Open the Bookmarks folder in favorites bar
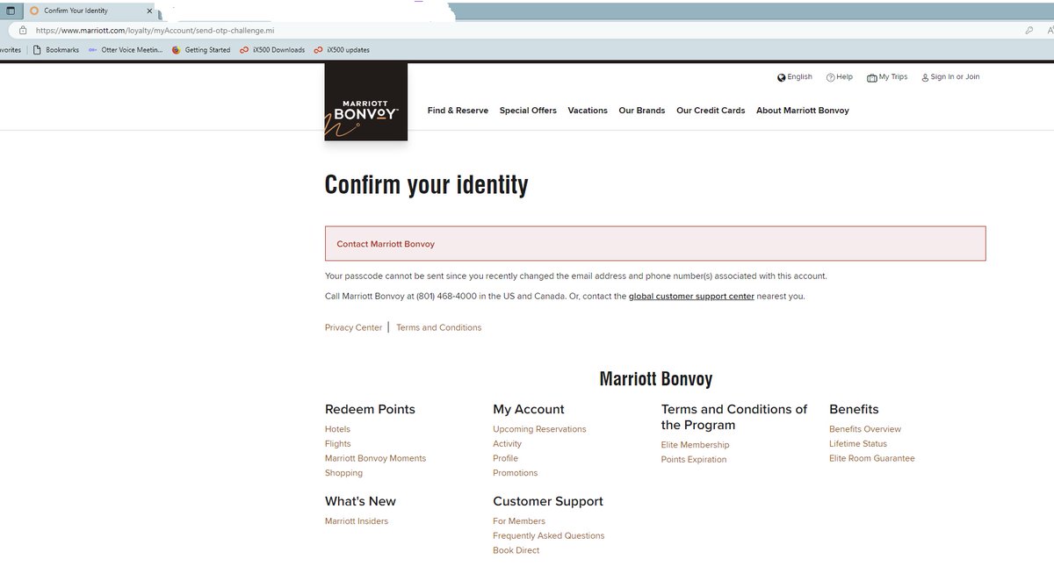Viewport: 1054px width, 588px height. (56, 50)
